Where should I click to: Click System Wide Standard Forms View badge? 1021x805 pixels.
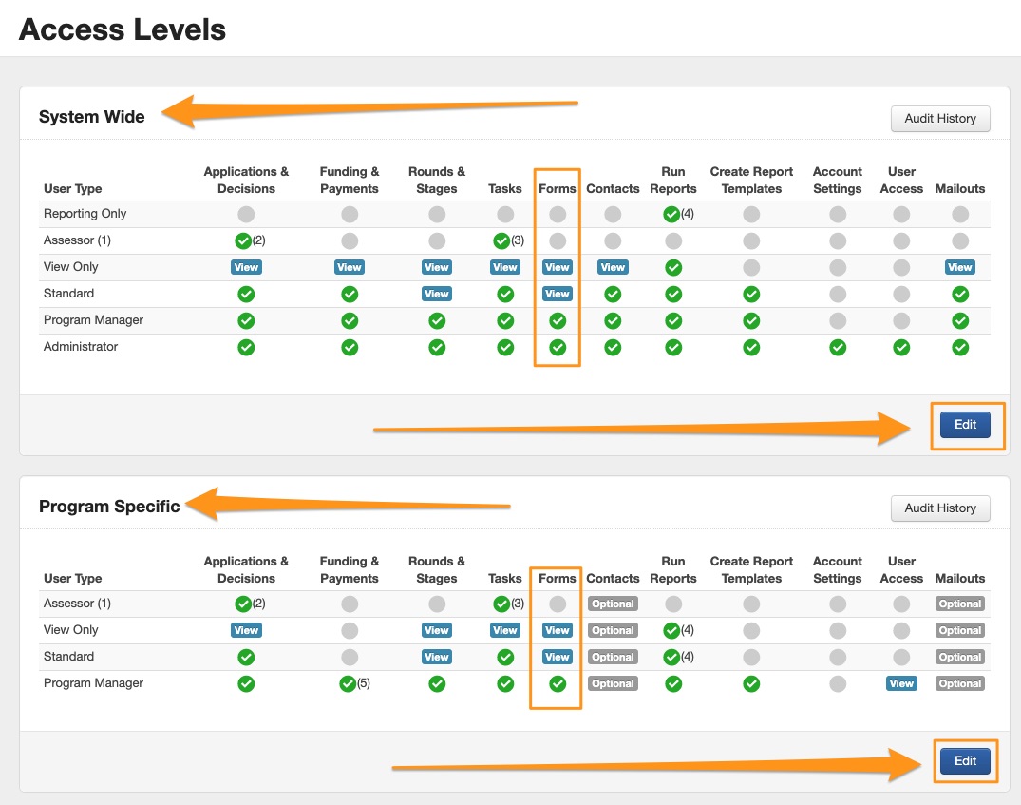click(x=558, y=295)
